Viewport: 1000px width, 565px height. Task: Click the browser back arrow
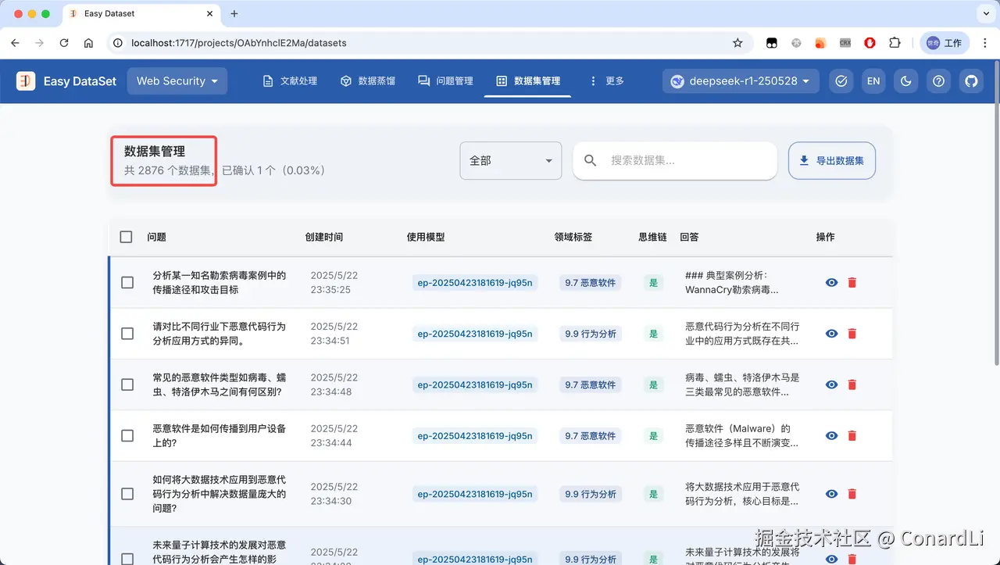pyautogui.click(x=15, y=43)
